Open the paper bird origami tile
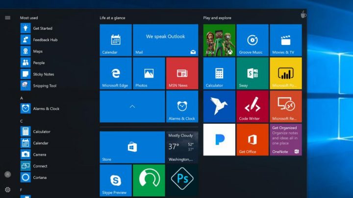This screenshot has height=198, width=353. point(219,107)
